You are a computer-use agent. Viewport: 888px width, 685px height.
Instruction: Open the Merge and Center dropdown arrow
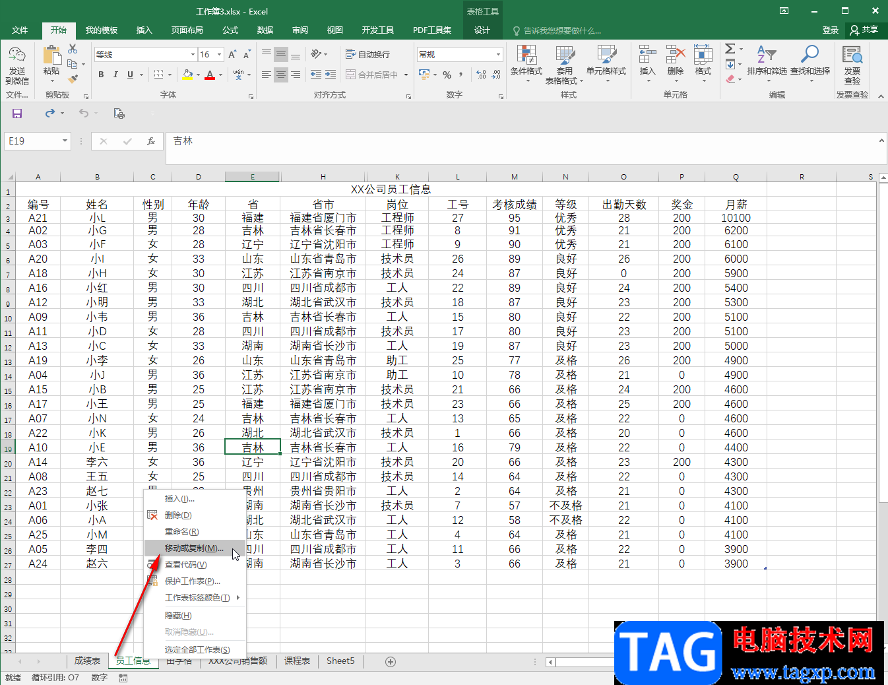pyautogui.click(x=406, y=75)
